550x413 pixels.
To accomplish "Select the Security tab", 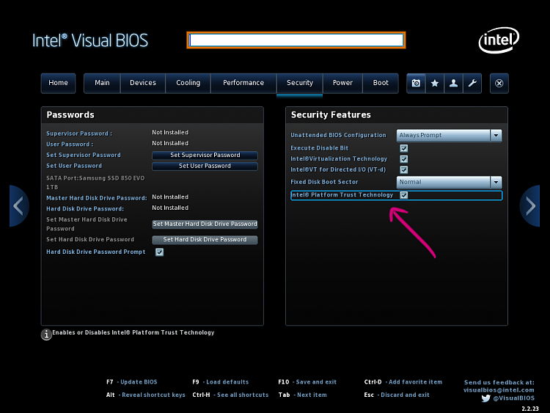I will tap(299, 83).
